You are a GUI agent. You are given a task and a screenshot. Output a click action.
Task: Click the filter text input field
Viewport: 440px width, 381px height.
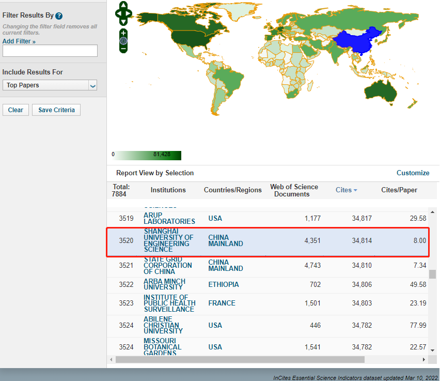pyautogui.click(x=50, y=51)
